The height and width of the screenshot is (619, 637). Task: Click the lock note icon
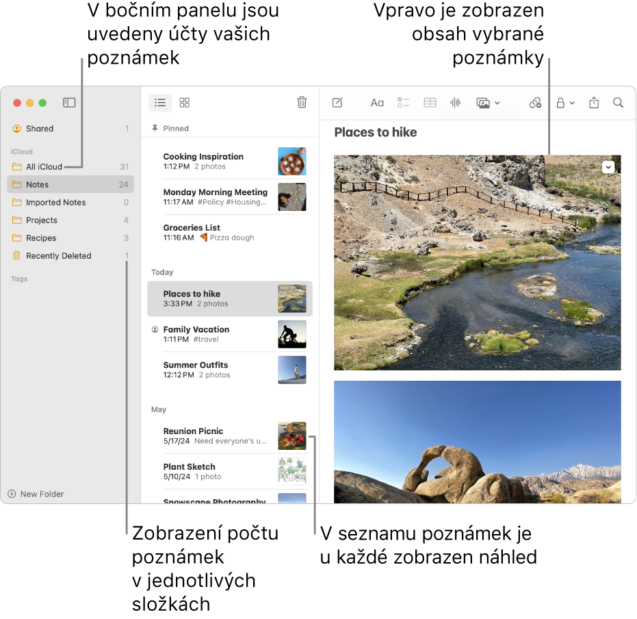(560, 103)
